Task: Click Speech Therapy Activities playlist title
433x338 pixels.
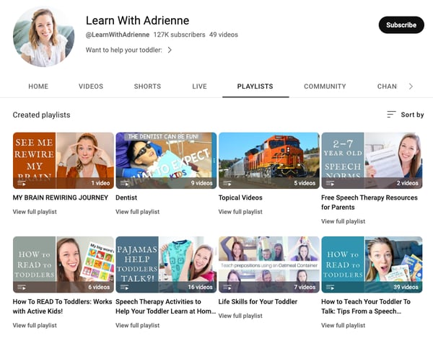Action: [x=165, y=306]
